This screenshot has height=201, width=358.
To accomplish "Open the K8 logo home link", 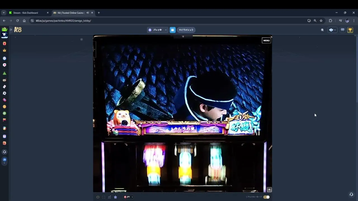I will [18, 30].
